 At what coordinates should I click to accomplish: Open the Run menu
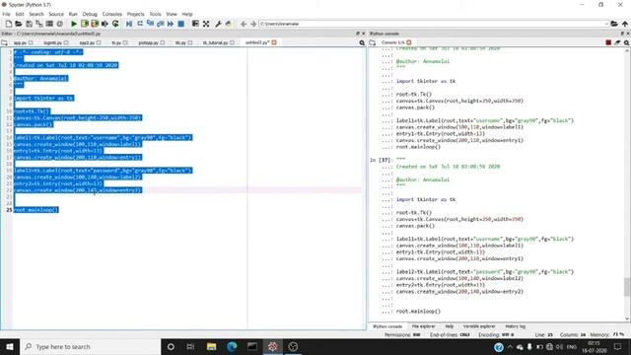coord(73,14)
